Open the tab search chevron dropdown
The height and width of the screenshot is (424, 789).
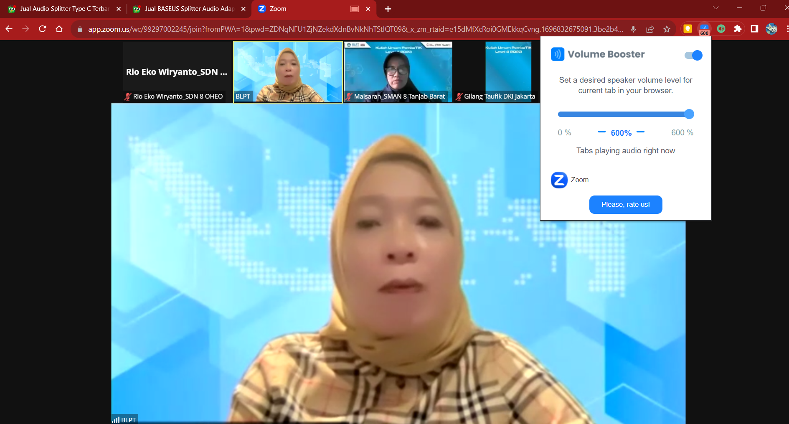click(715, 8)
